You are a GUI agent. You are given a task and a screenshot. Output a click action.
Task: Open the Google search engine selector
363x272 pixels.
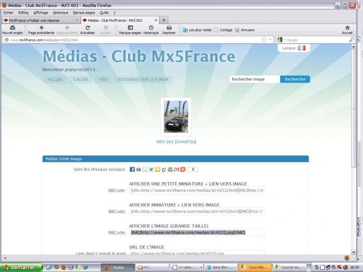pyautogui.click(x=281, y=40)
